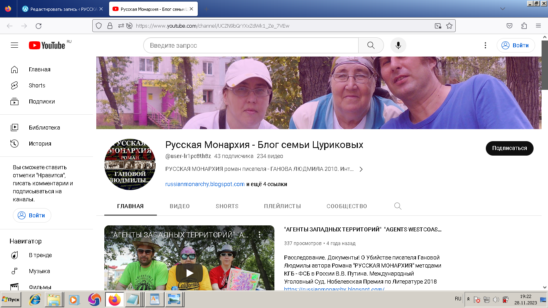Viewport: 548px width, 308px height.
Task: Open the YouTube hamburger guide menu
Action: pyautogui.click(x=14, y=45)
